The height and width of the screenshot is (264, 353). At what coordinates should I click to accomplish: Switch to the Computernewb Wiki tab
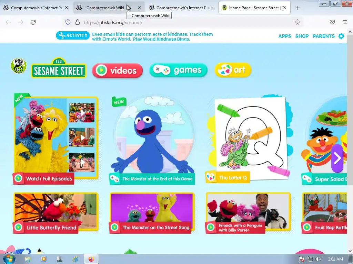109,8
